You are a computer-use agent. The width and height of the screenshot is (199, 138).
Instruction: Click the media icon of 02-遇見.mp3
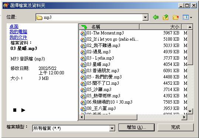click(83, 52)
